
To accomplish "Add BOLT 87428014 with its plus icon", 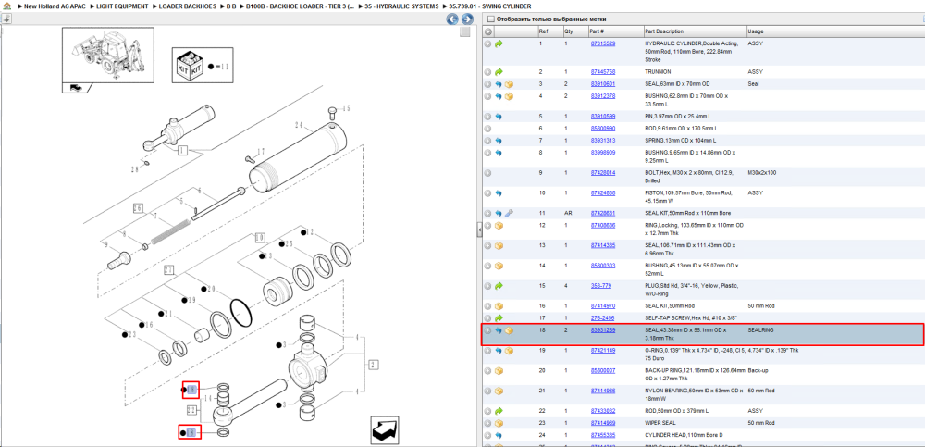I will [487, 173].
